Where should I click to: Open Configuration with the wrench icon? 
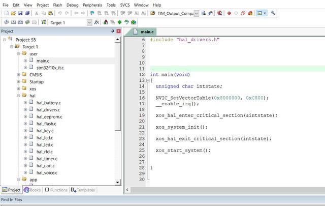pos(273,13)
